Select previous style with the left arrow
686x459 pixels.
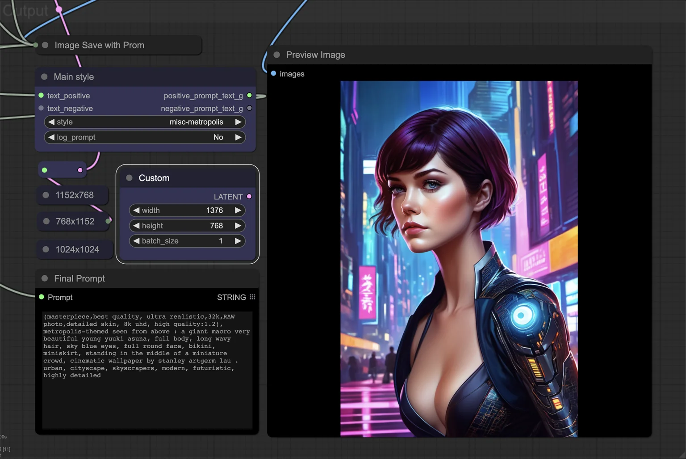(x=51, y=122)
